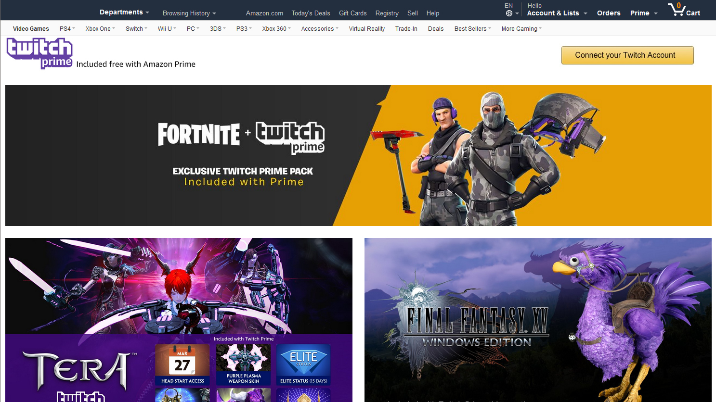716x402 pixels.
Task: Open the Video Games category
Action: pos(31,29)
